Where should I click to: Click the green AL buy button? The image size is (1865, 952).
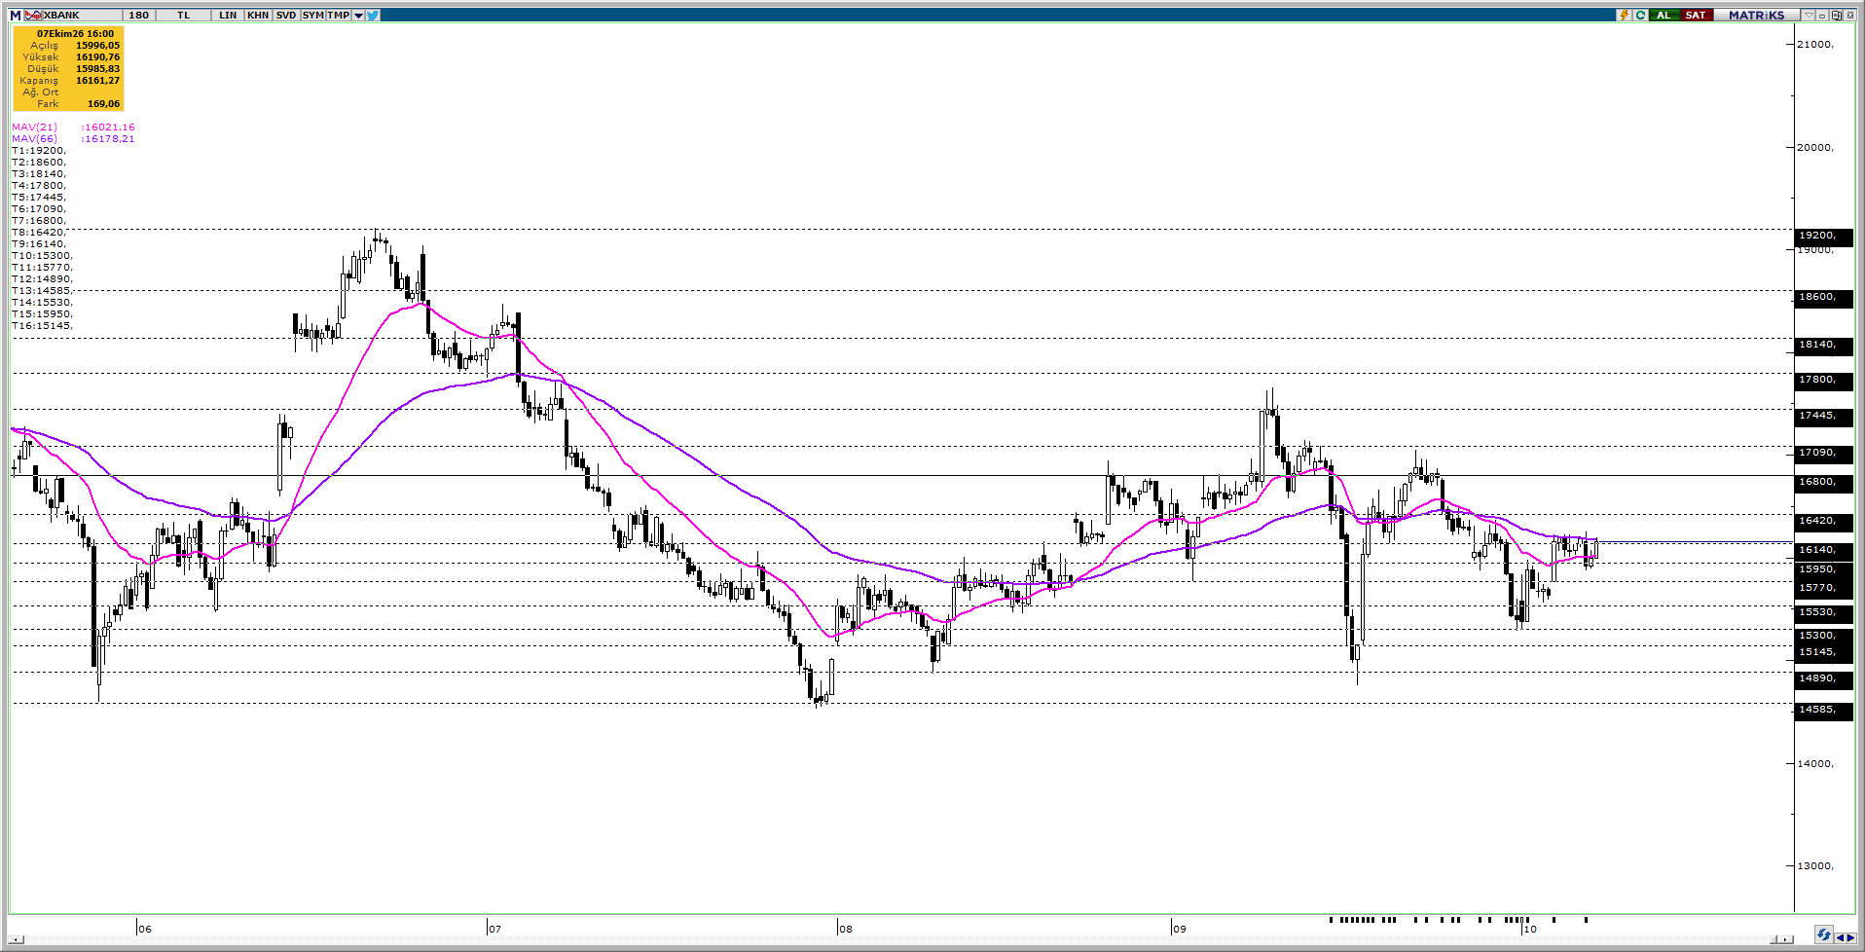point(1664,15)
